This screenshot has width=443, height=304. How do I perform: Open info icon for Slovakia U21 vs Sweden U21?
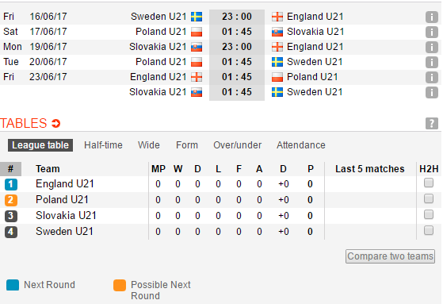coord(432,92)
